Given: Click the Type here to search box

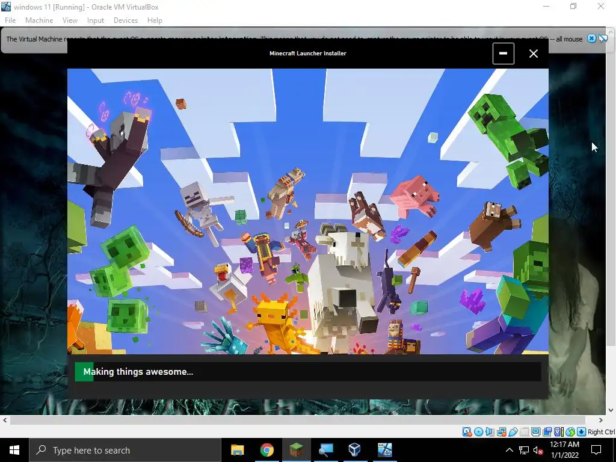Looking at the screenshot, I should 125,450.
